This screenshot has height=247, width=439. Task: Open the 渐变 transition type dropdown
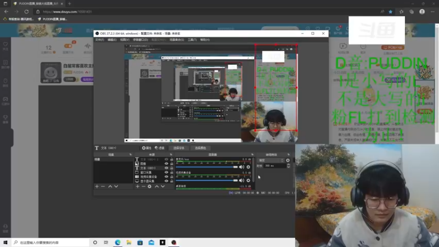[x=271, y=160]
